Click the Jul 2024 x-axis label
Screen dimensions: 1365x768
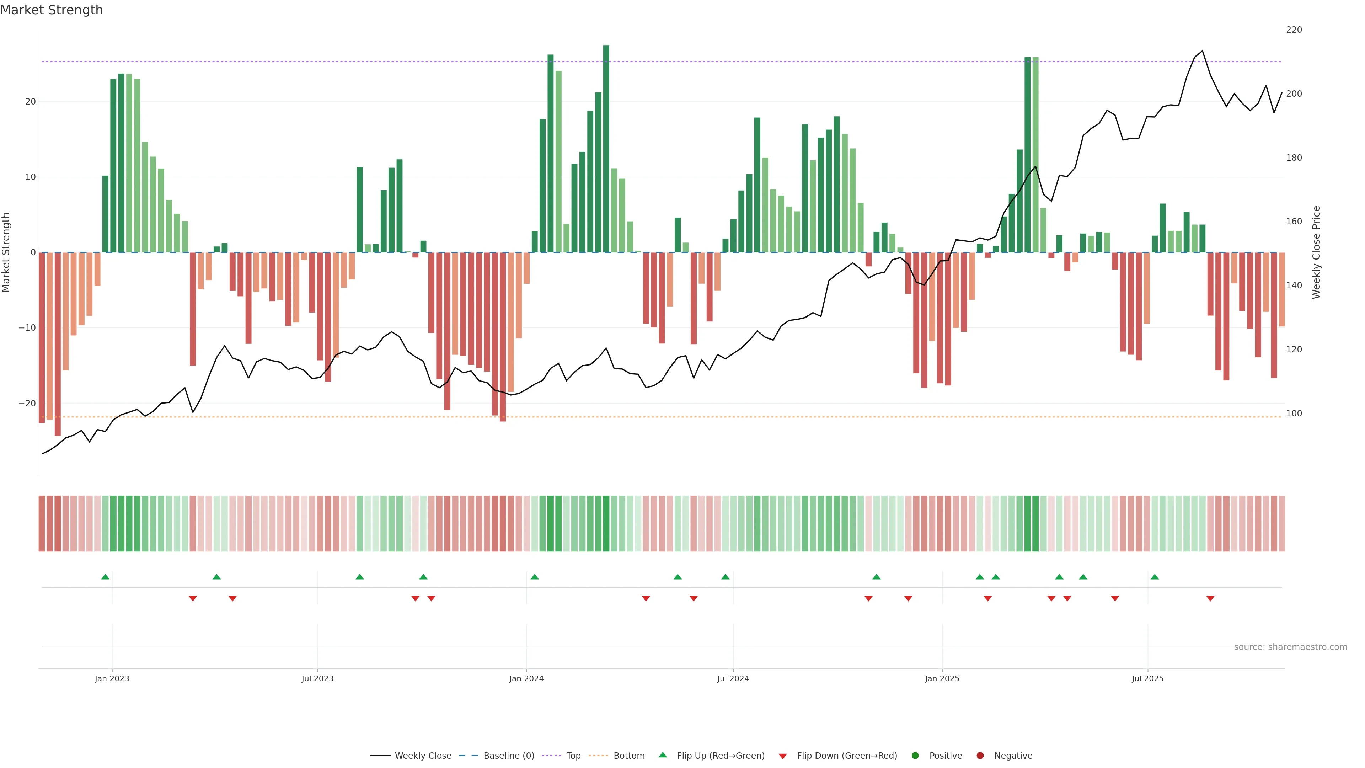[x=733, y=678]
